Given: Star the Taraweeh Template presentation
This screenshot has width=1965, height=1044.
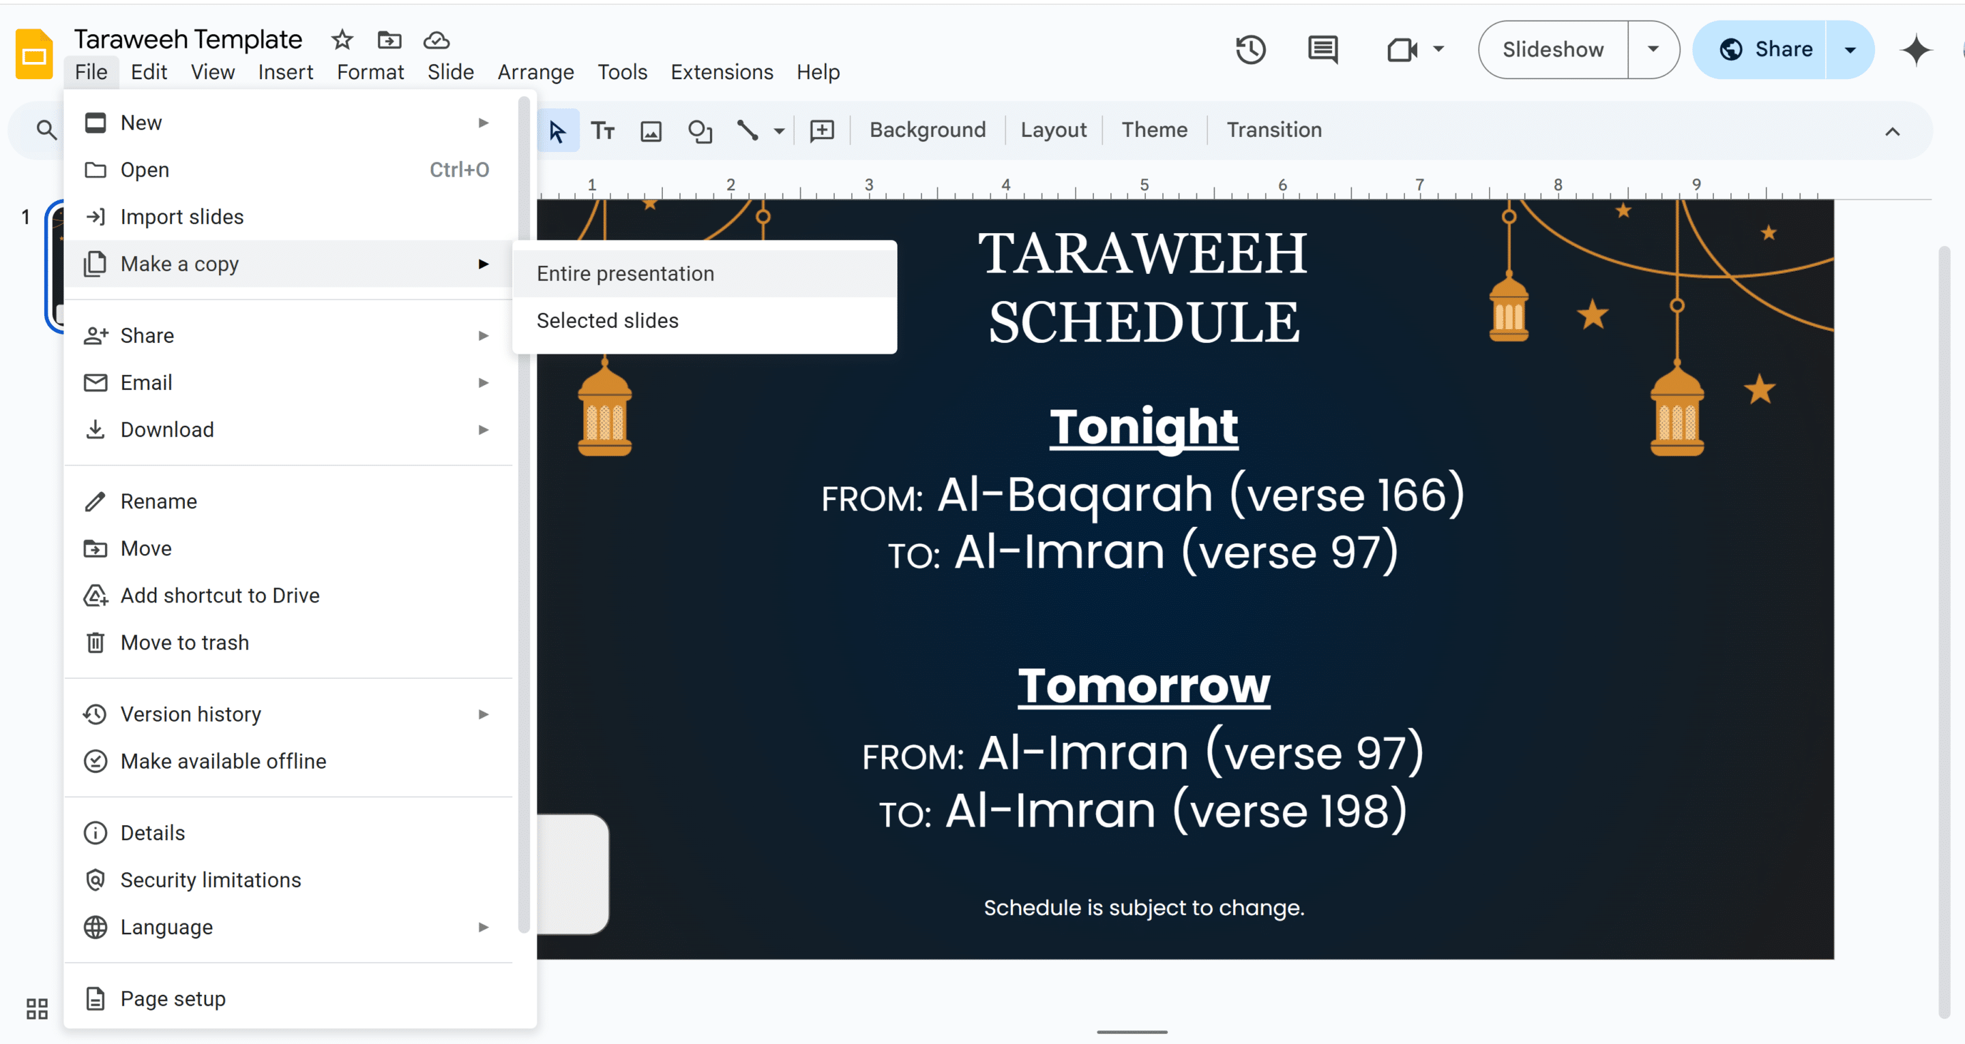Looking at the screenshot, I should point(342,40).
